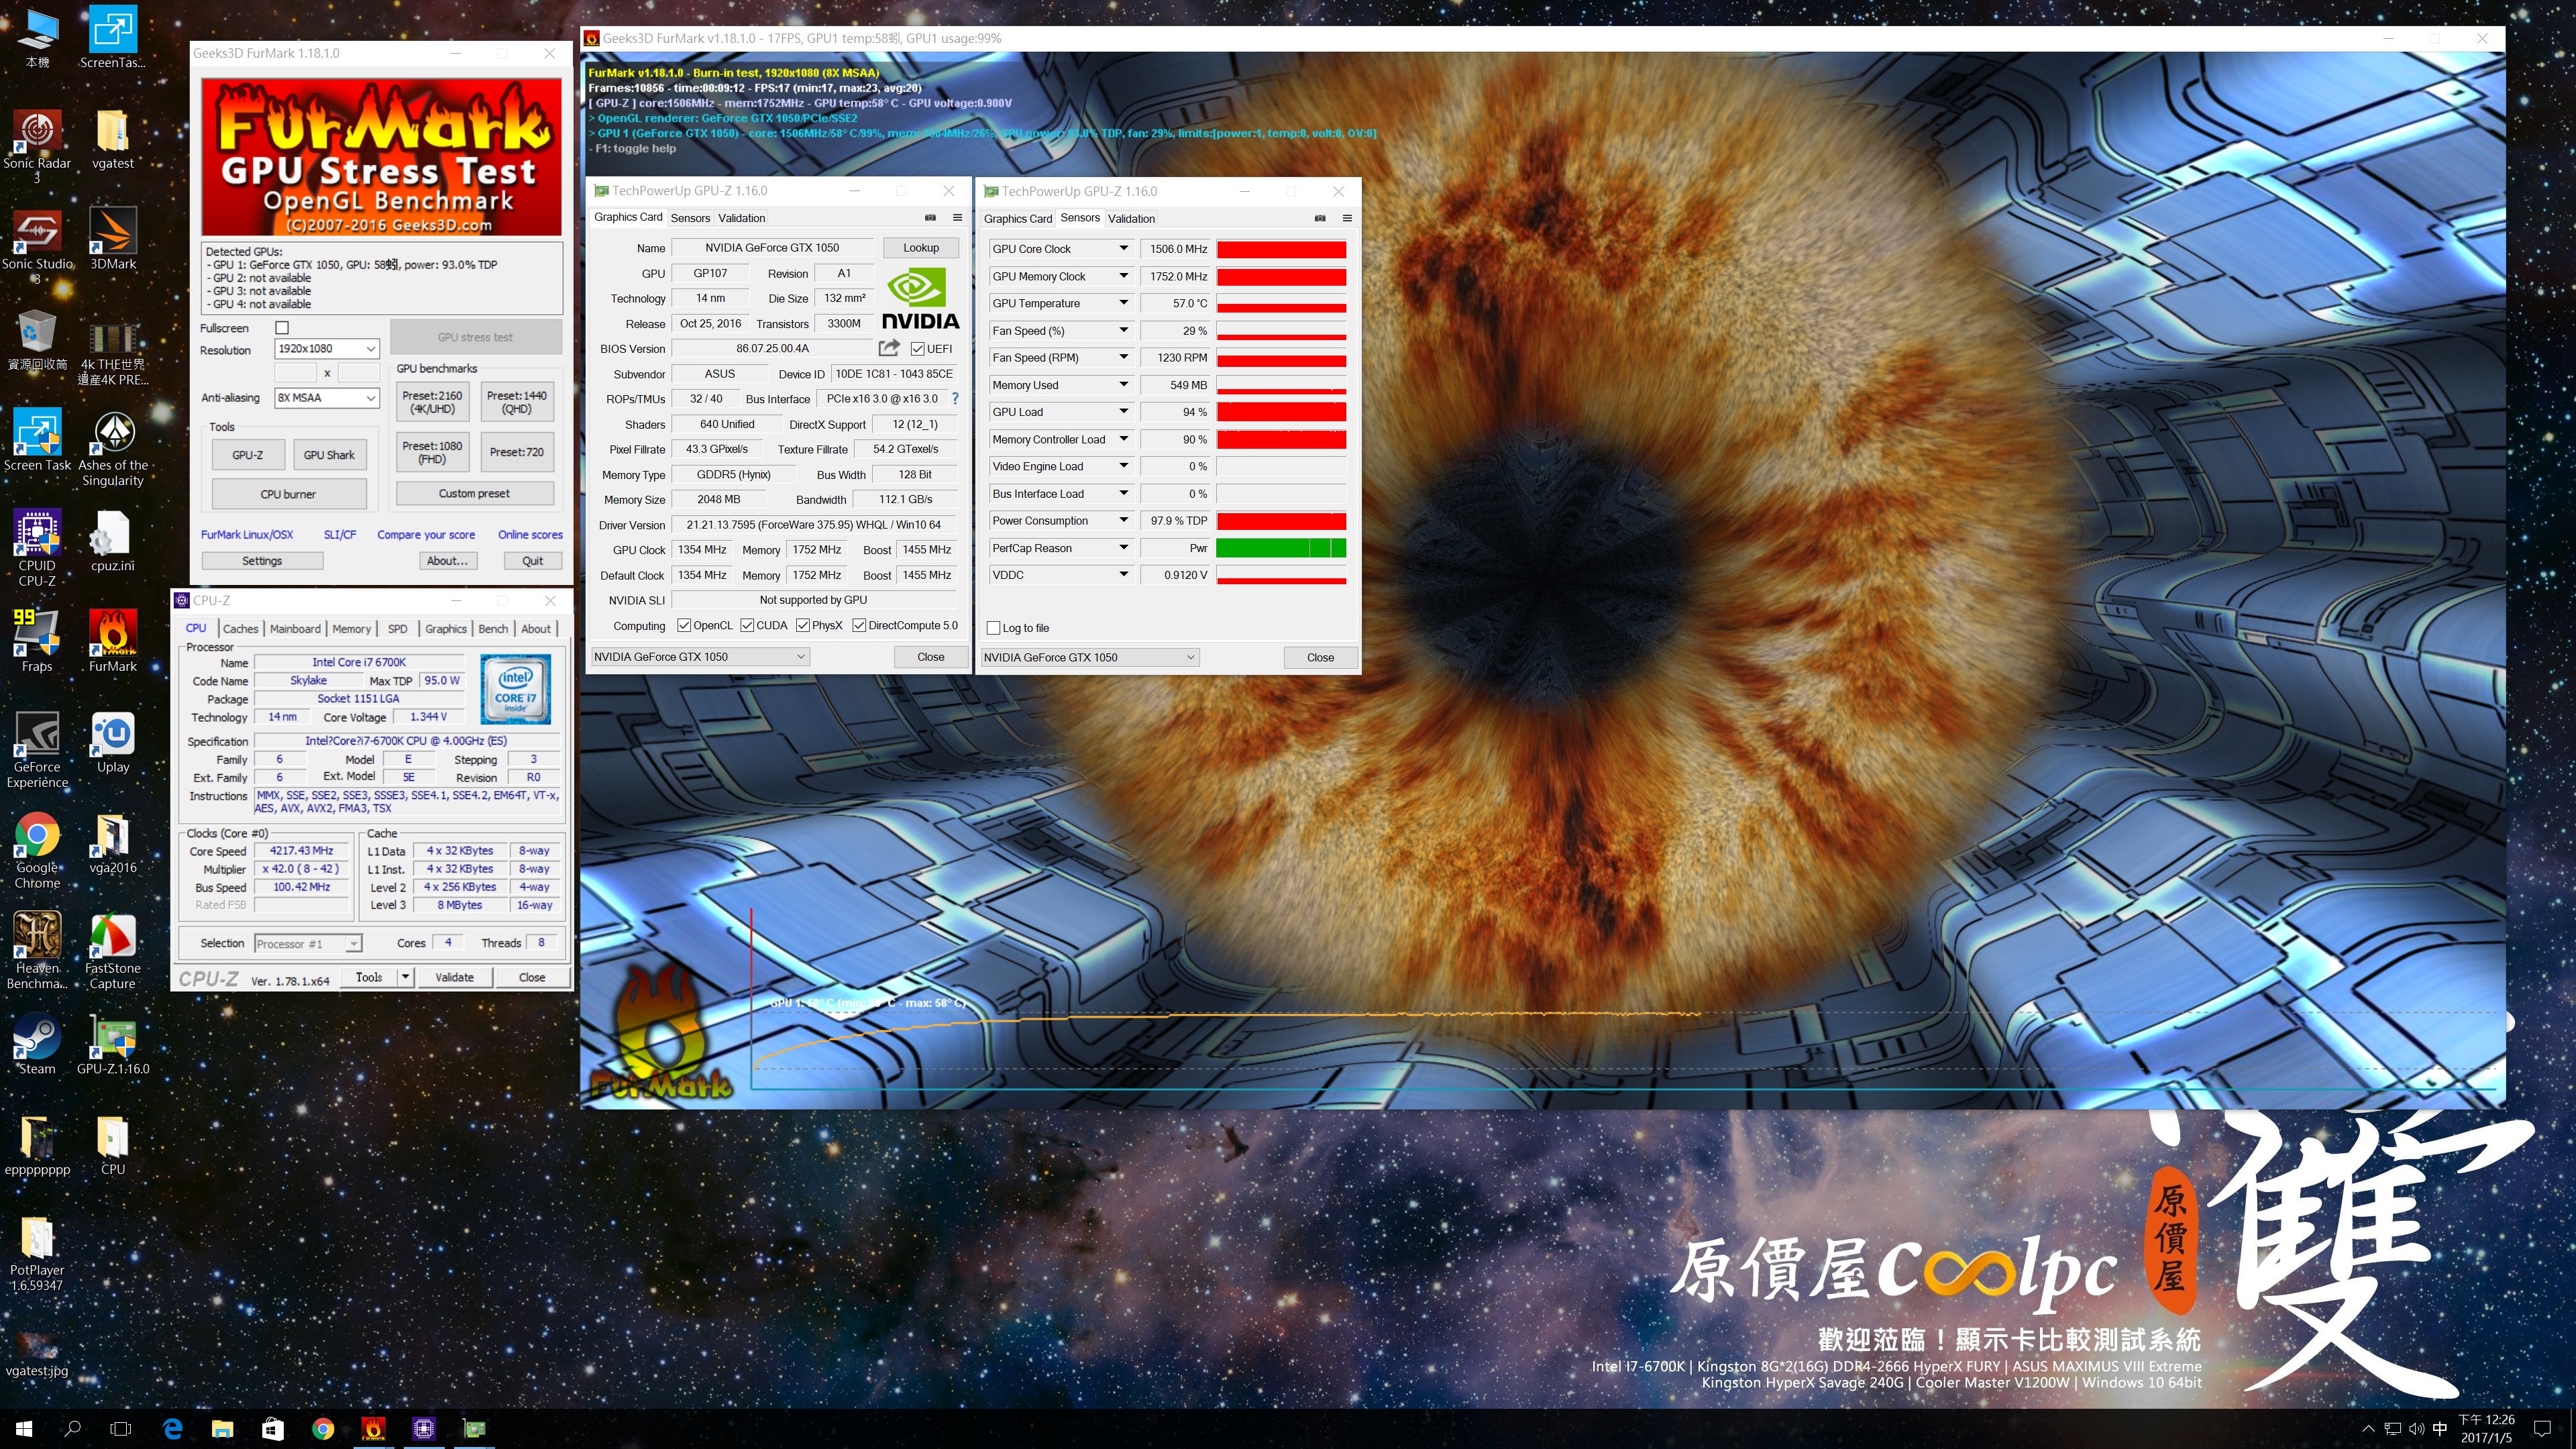Click the Lookup button in GPU-Z
The height and width of the screenshot is (1449, 2576).
pos(921,247)
